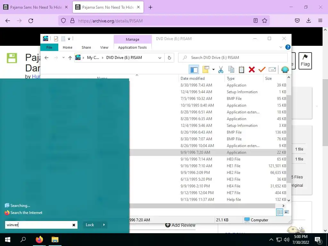Open Explorer help question mark icon
The image size is (328, 246).
tap(288, 47)
